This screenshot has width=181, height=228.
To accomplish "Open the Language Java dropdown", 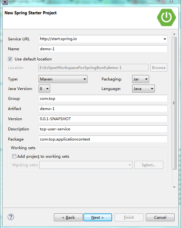I will [143, 89].
